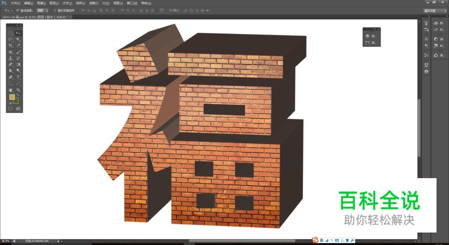Viewport: 449px width, 245px height.
Task: Select the Horizontal Type tool
Action: tap(18, 77)
